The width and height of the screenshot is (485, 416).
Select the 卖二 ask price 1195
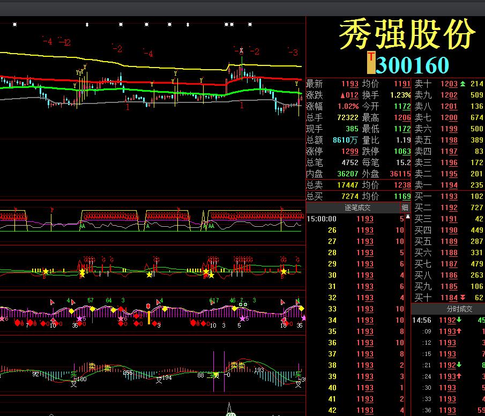(449, 174)
